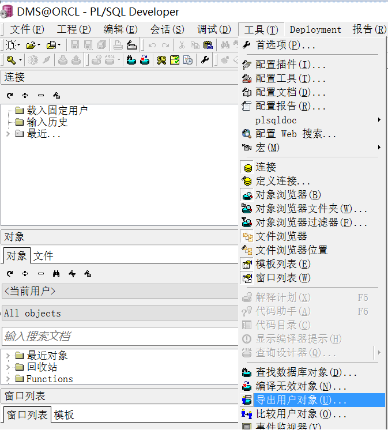Select 导出用户对象(U)... menu item
Viewport: 388px width, 430px height.
312,400
